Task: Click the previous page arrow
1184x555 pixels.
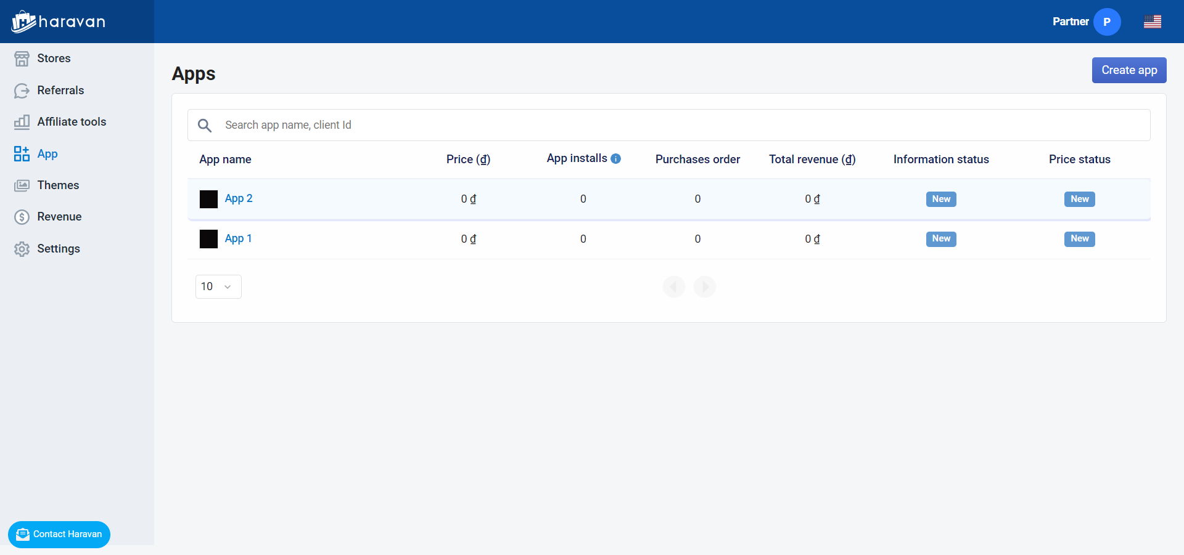Action: point(674,286)
